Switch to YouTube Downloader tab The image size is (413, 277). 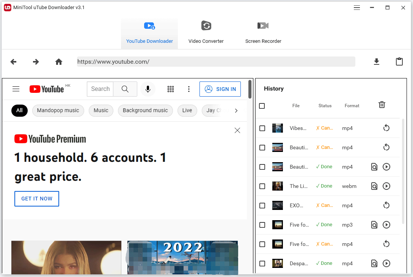[149, 34]
